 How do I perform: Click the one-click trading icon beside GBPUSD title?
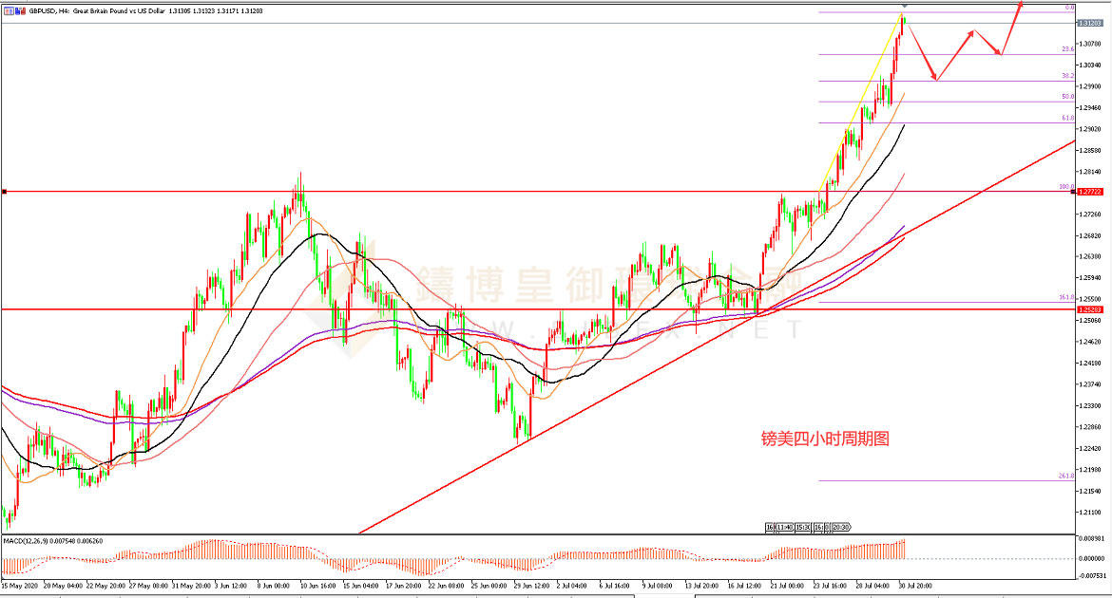10,10
